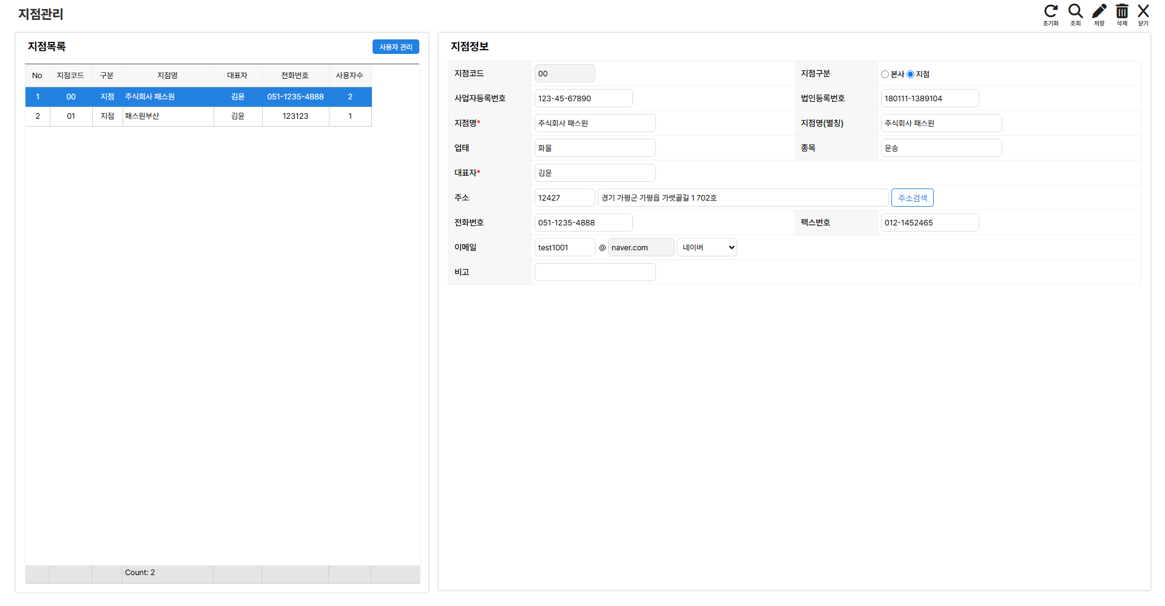Click the postal code field 12427
This screenshot has width=1165, height=606.
point(564,198)
